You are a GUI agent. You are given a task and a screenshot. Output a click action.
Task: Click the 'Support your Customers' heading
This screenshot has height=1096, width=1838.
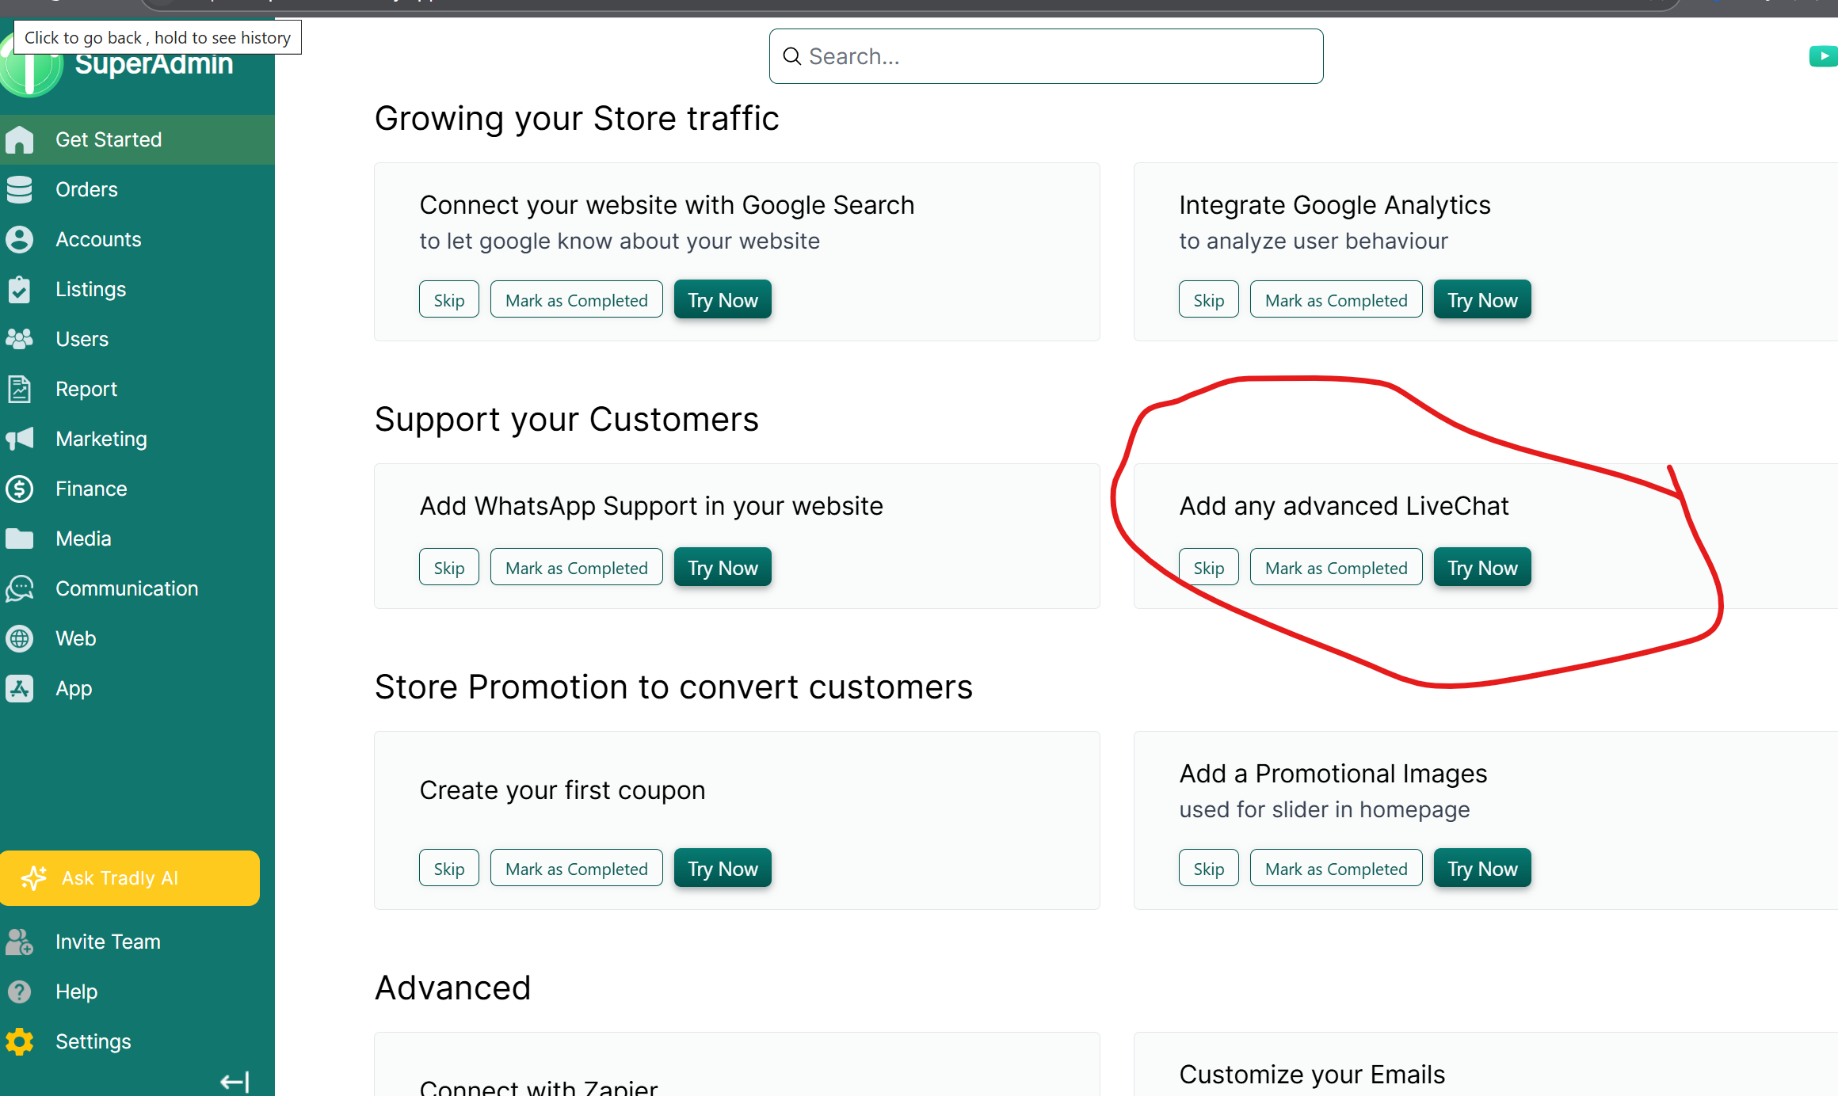point(566,420)
